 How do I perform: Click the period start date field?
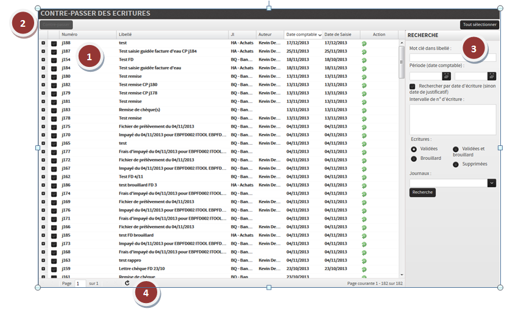click(426, 76)
